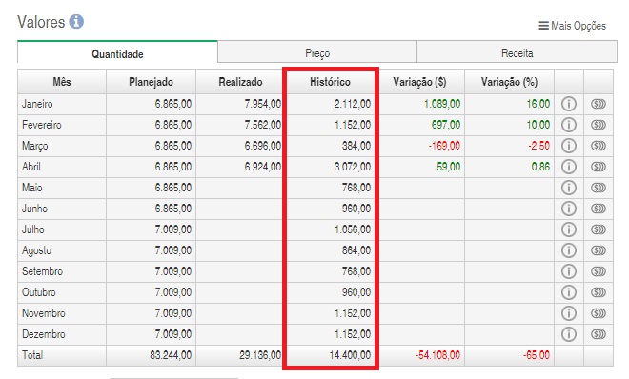
Task: Click the coins icon in Junho row
Action: coord(599,209)
